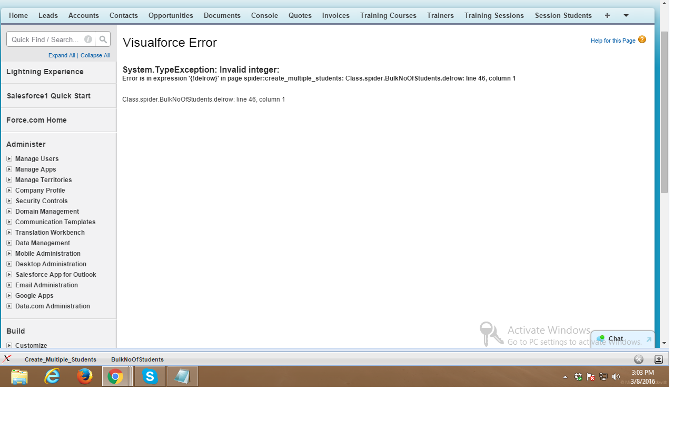Click the network tray icon

click(x=603, y=377)
